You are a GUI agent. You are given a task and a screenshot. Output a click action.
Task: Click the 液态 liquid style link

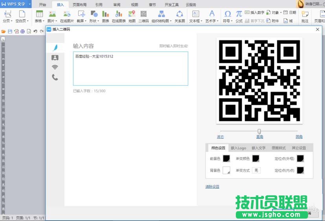coord(220,137)
